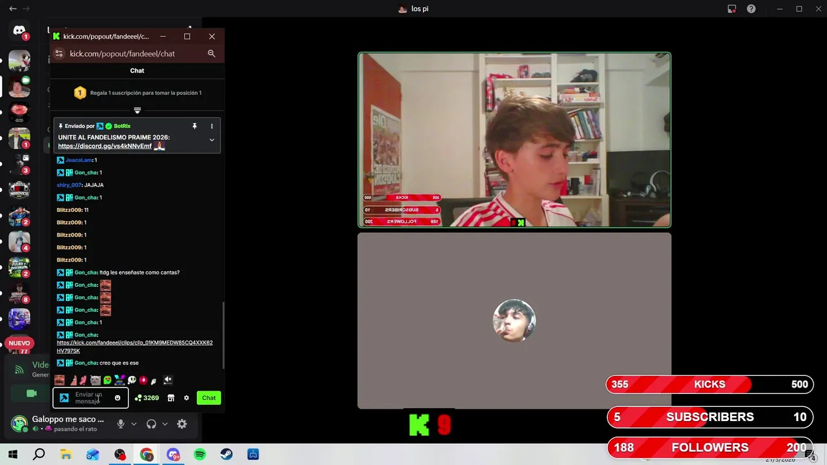Click the voice connection signal icon
Viewport: 827px width, 465px height.
(x=19, y=369)
